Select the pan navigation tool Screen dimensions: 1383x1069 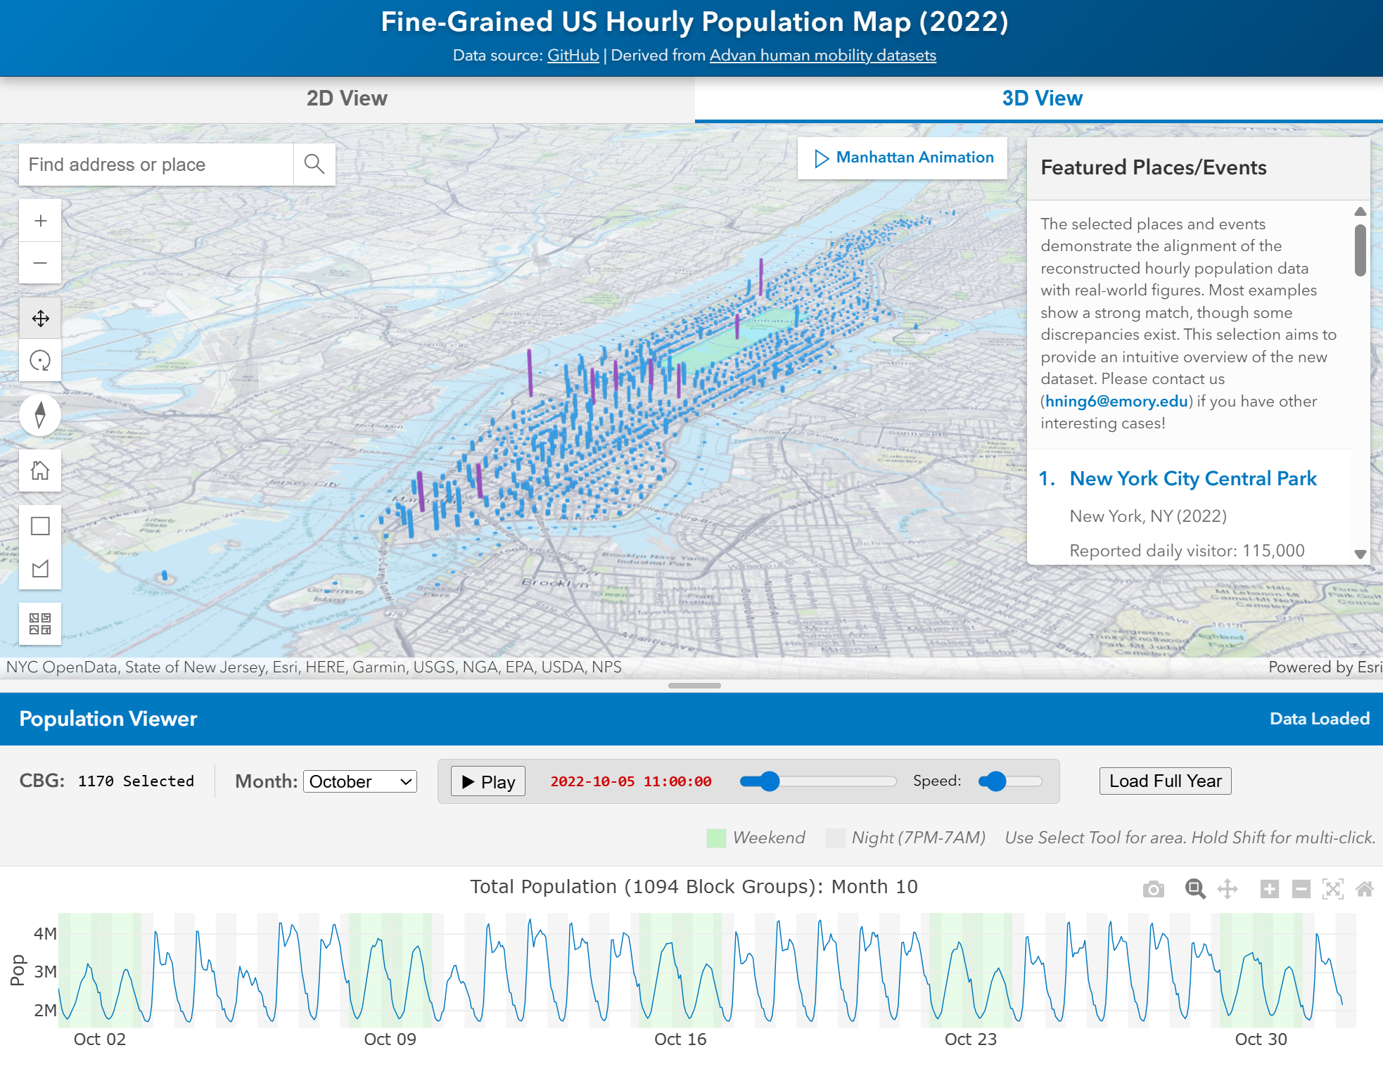pos(40,319)
